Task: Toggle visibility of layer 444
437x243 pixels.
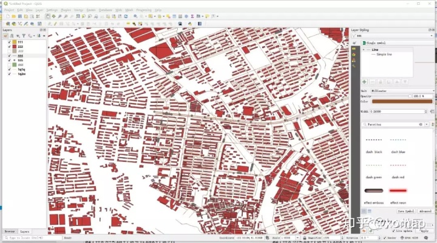Action: point(10,56)
